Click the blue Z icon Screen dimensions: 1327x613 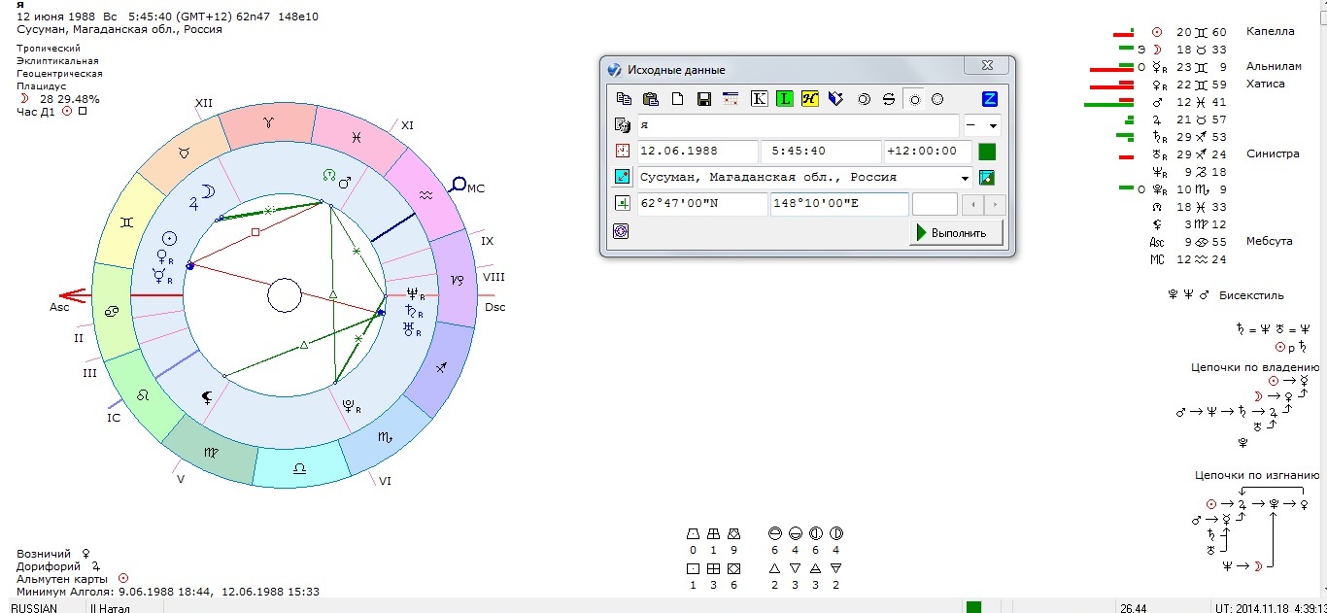pyautogui.click(x=989, y=99)
